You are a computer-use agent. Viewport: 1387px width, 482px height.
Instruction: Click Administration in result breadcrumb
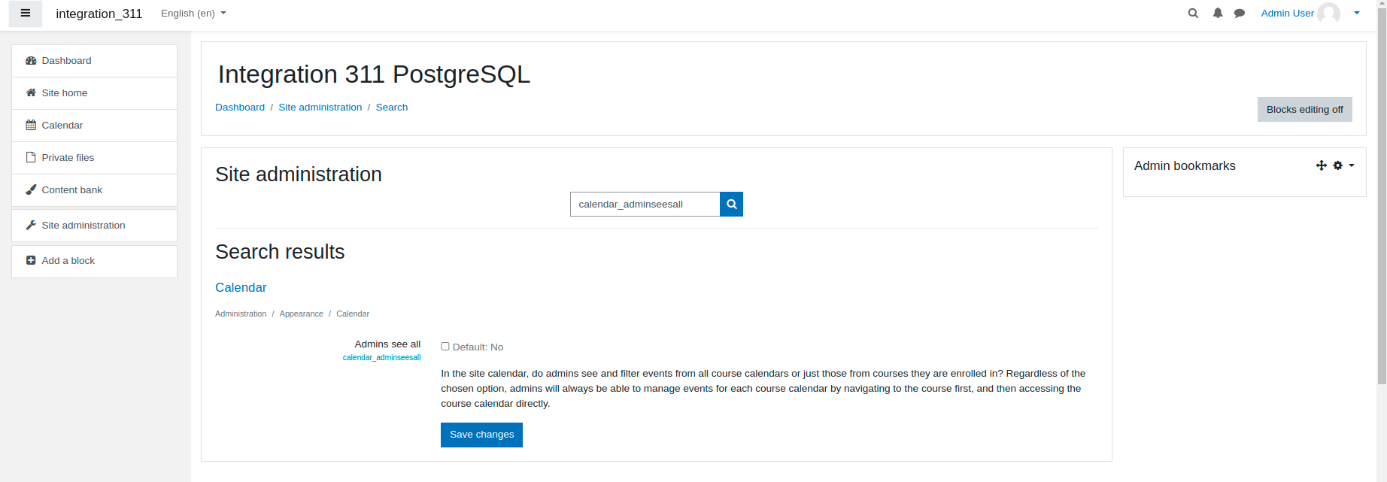point(241,314)
